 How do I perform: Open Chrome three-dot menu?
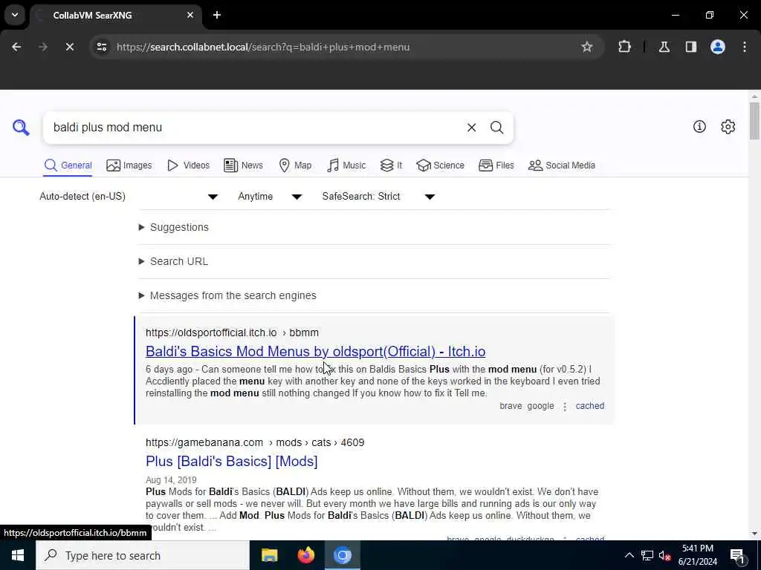coord(744,47)
